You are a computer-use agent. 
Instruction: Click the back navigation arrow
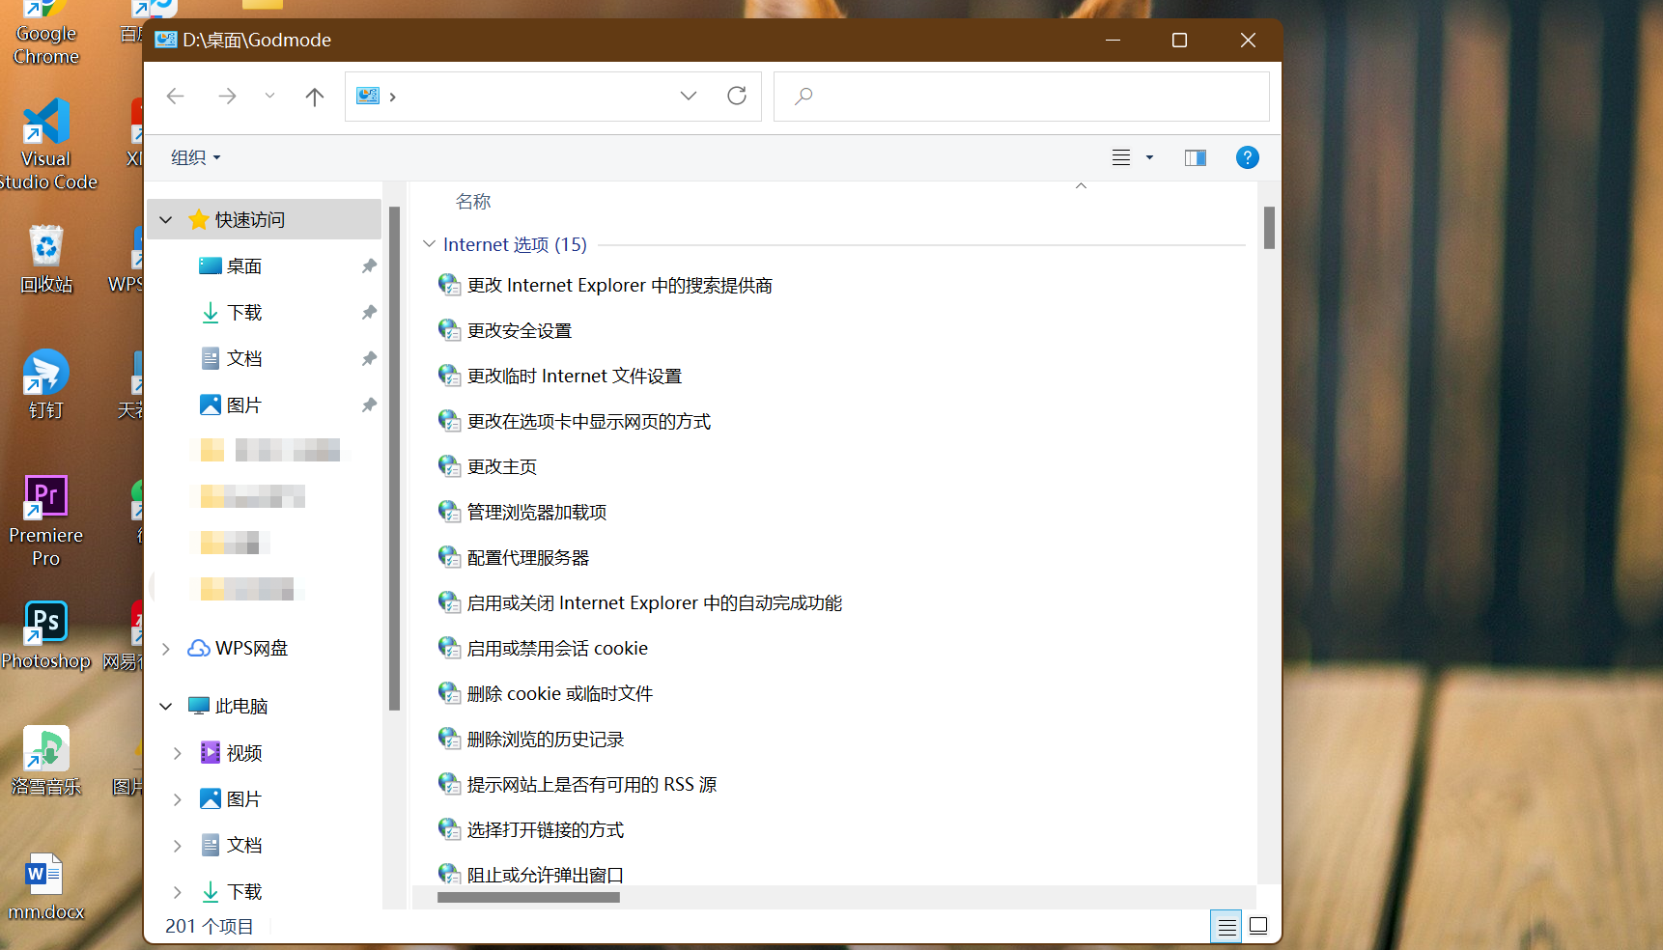pos(175,96)
